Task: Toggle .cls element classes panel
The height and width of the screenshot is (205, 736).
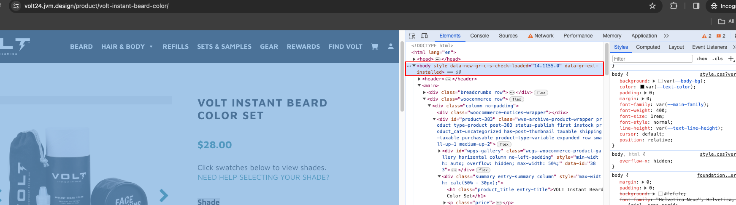Action: click(717, 59)
